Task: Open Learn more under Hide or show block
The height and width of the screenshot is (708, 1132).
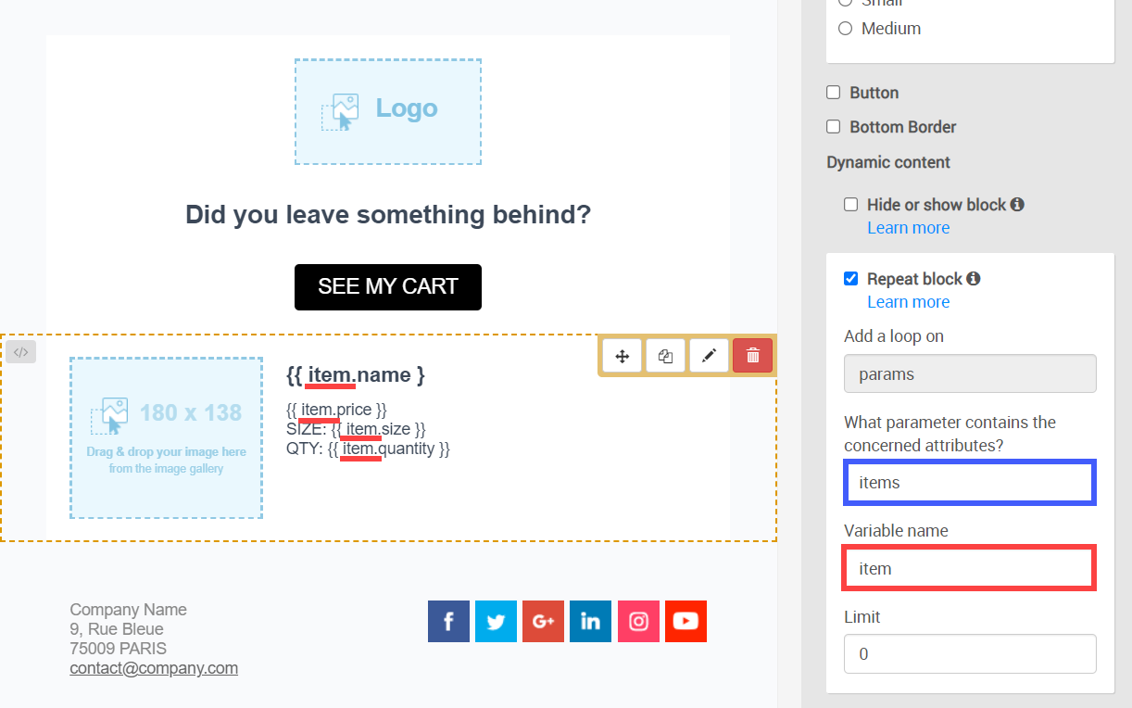Action: (x=908, y=228)
